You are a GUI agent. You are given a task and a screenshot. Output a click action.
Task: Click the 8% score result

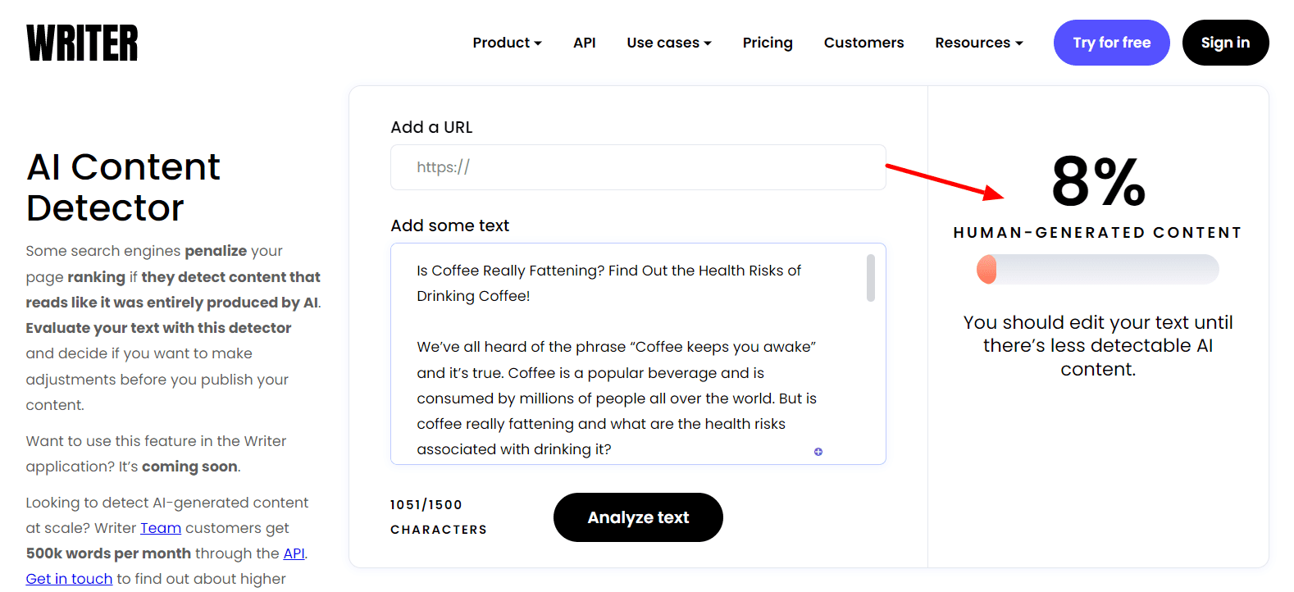(x=1097, y=182)
